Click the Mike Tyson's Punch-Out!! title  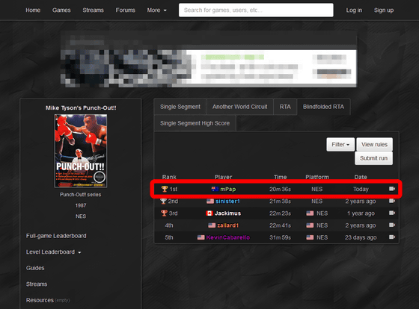pos(81,108)
